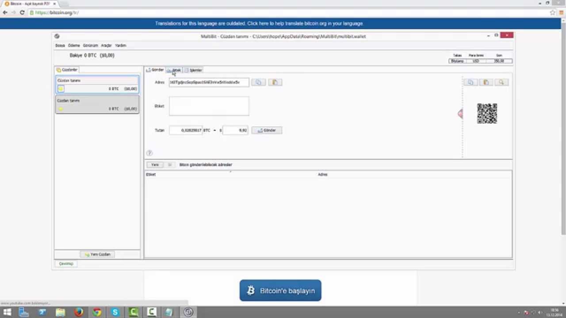Reload the bitcoin.org page in Chrome
Viewport: 566px width, 318px height.
(22, 12)
